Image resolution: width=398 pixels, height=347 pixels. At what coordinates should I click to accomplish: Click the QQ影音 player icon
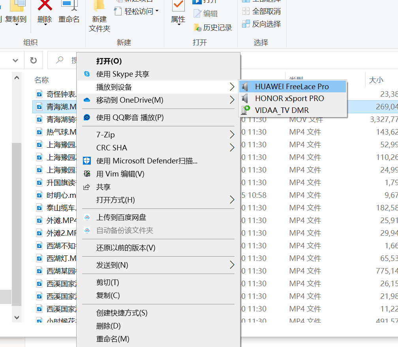(87, 117)
